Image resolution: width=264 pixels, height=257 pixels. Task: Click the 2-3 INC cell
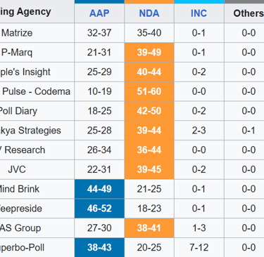[x=199, y=131]
